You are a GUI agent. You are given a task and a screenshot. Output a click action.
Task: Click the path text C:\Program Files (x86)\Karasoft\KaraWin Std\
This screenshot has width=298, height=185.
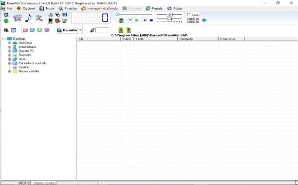tap(149, 35)
